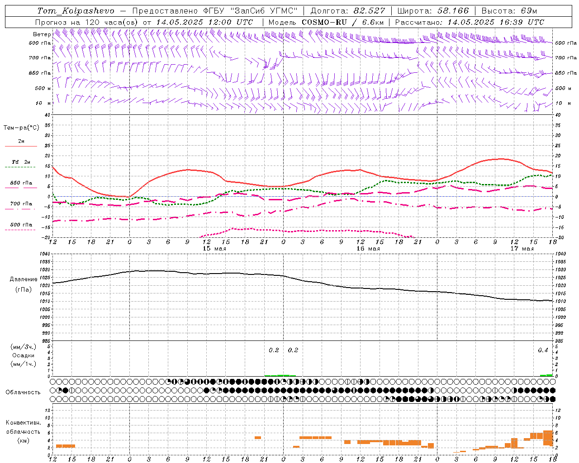The image size is (579, 463).
Task: Click the (гПа) pressure unit label
Action: pyautogui.click(x=24, y=290)
